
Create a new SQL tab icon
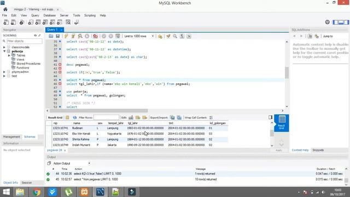[6, 22]
